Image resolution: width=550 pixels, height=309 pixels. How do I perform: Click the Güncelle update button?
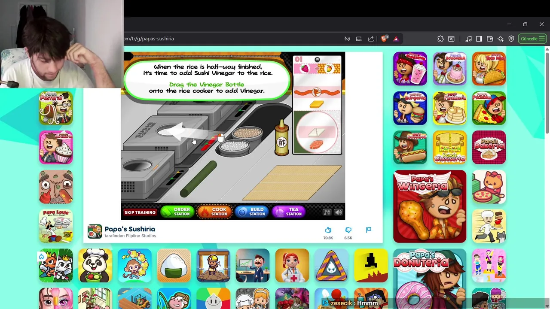(x=532, y=39)
